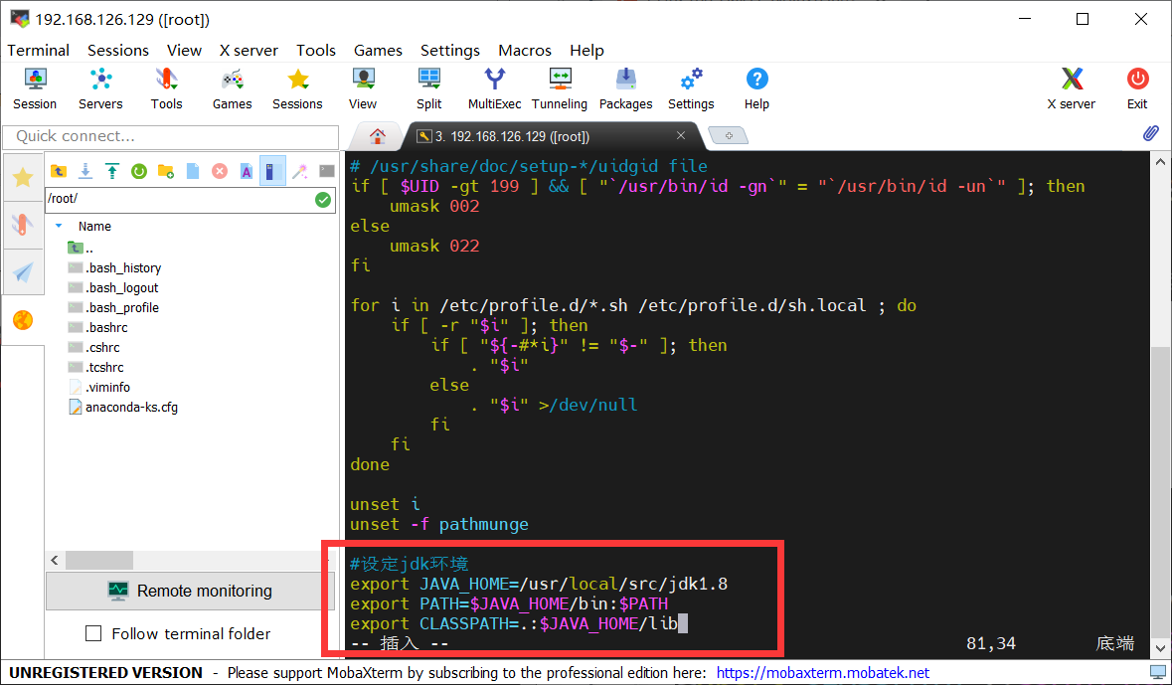Select the .bash_history file

(114, 267)
